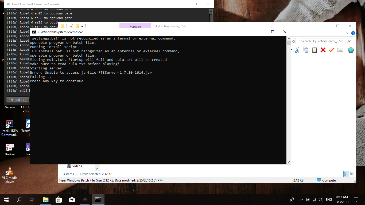This screenshot has height=205, width=365.
Task: Click the "Error: Unable to access jarfile" line
Action: click(91, 73)
